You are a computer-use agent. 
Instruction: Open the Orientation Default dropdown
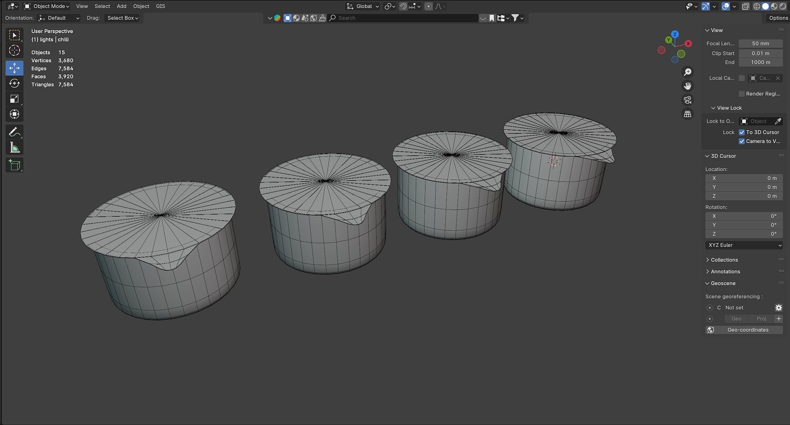coord(58,18)
